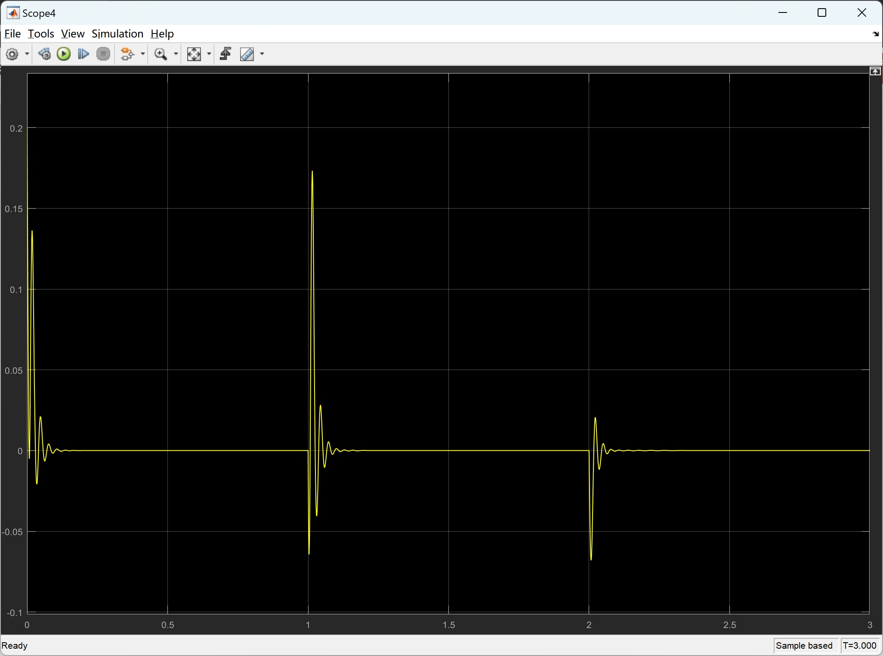Select the Zoom magnifier tool
The height and width of the screenshot is (656, 883).
tap(161, 54)
